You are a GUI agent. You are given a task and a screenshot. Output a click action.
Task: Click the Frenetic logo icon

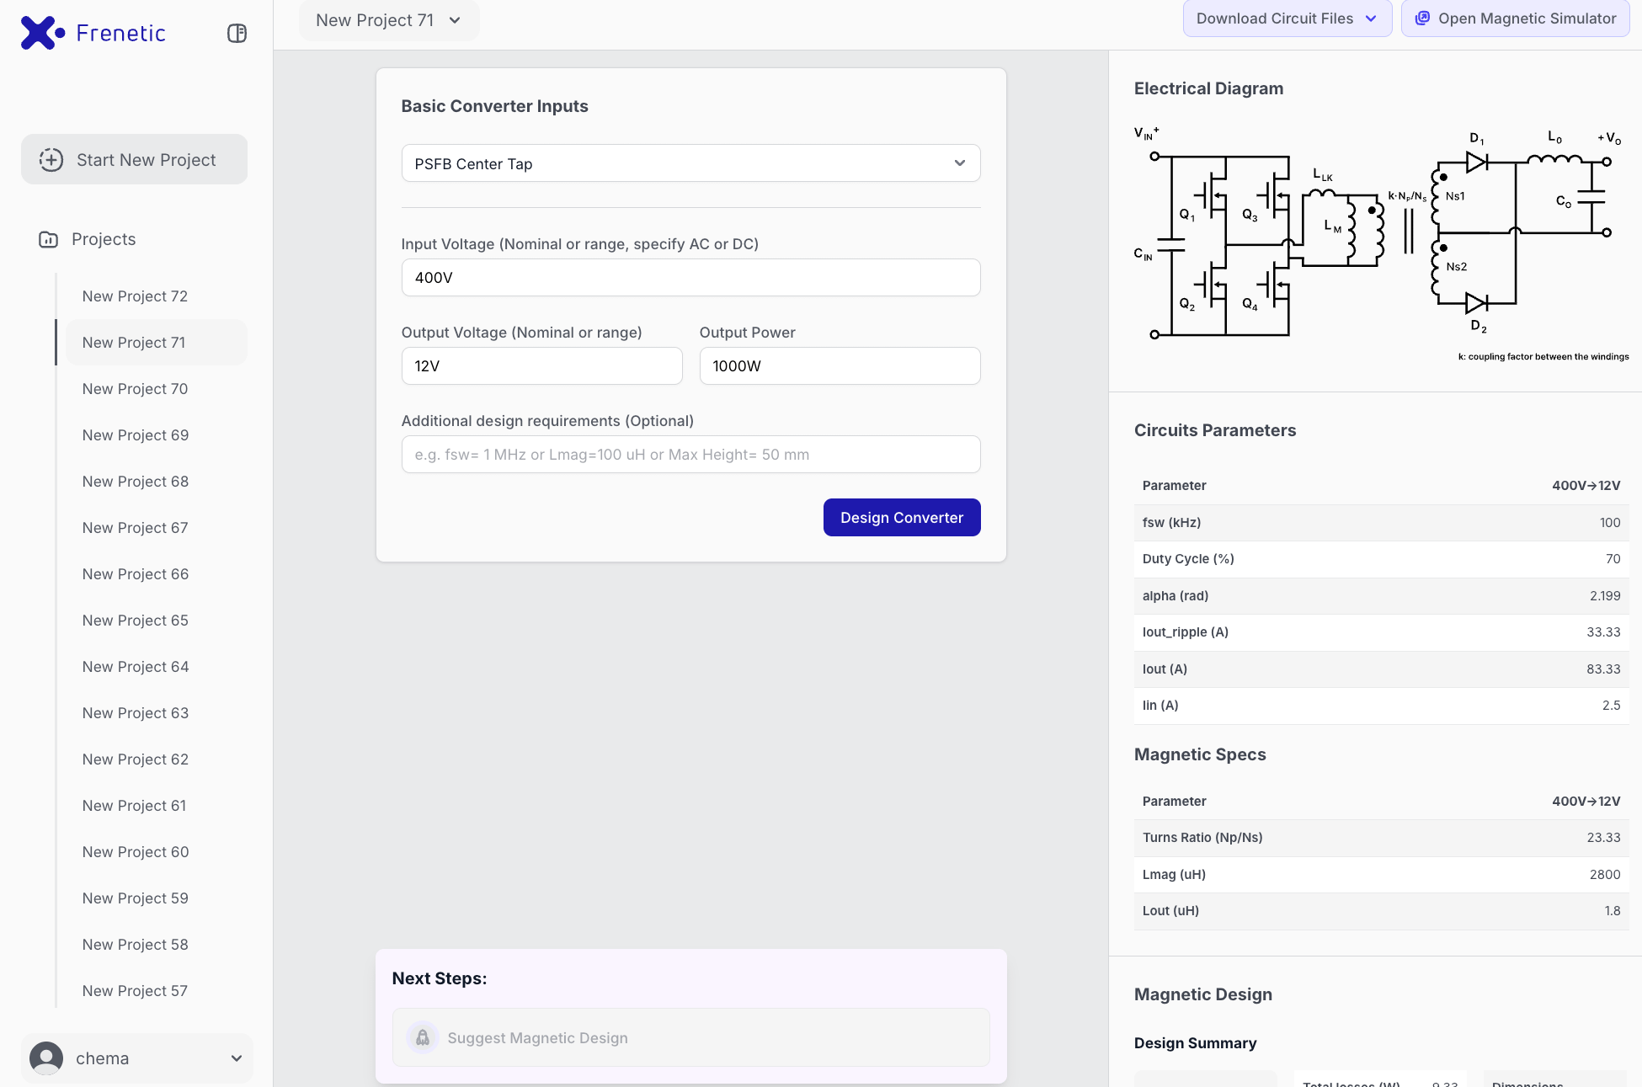(x=42, y=33)
